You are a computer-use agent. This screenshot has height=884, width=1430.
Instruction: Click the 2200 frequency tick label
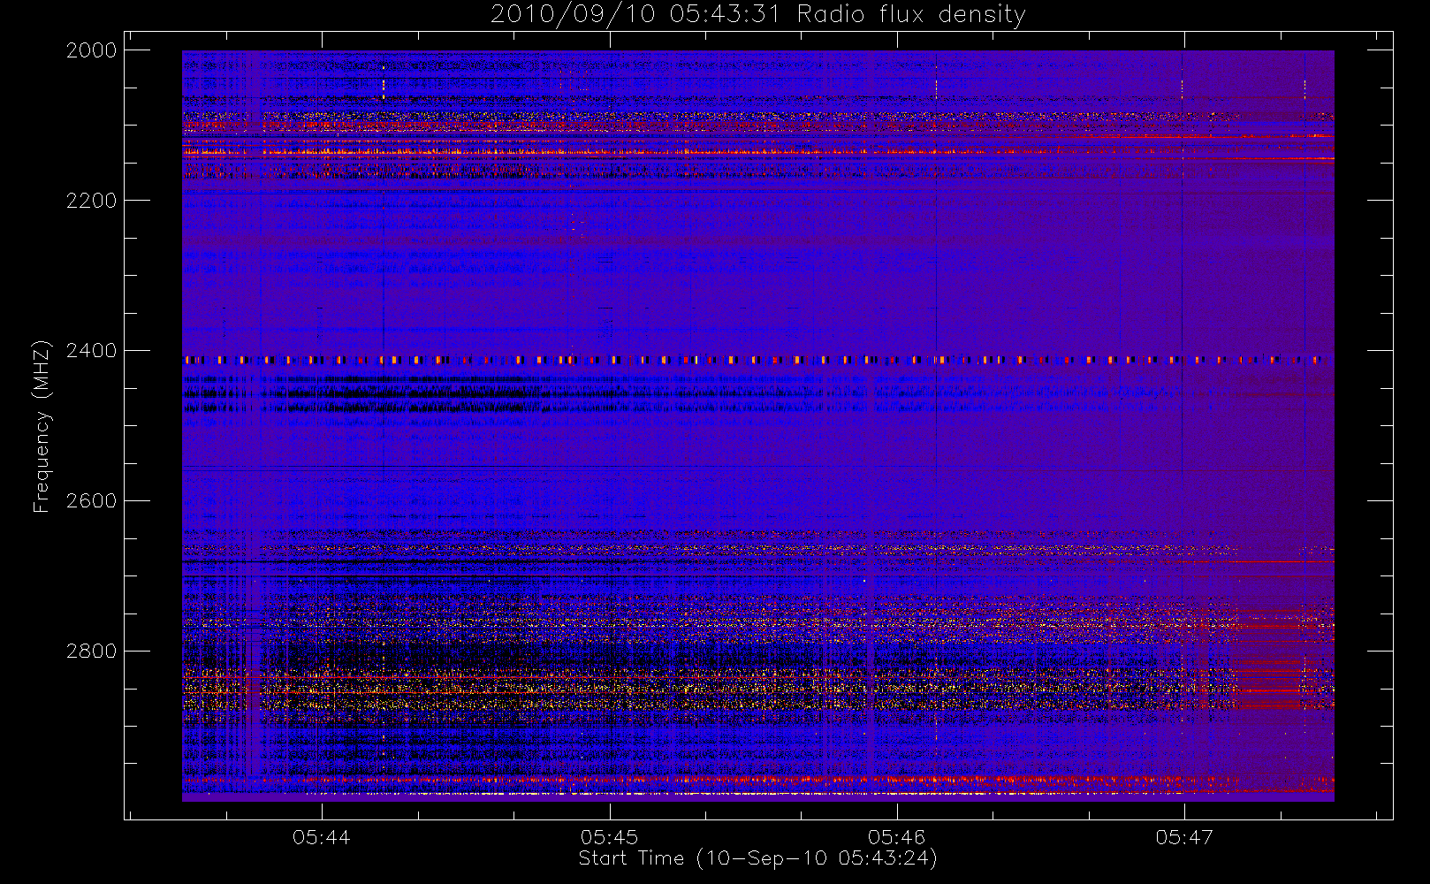coord(92,201)
